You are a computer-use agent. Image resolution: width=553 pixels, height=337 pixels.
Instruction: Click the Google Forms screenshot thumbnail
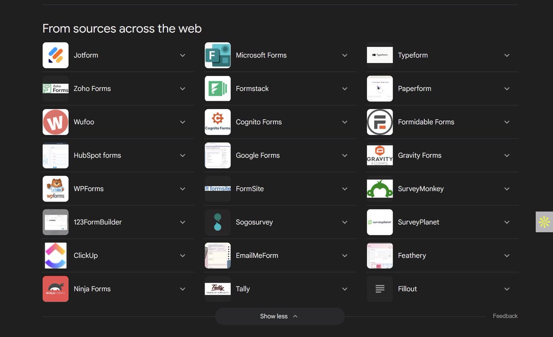(218, 155)
